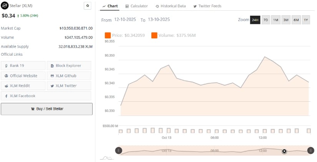Open the XLM Twitter page
This screenshot has height=162, width=317.
69,86
